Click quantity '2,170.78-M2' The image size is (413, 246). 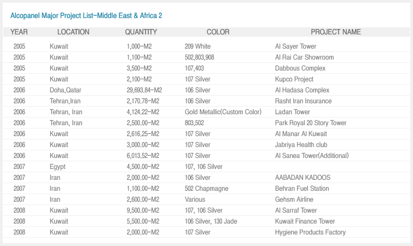point(143,101)
